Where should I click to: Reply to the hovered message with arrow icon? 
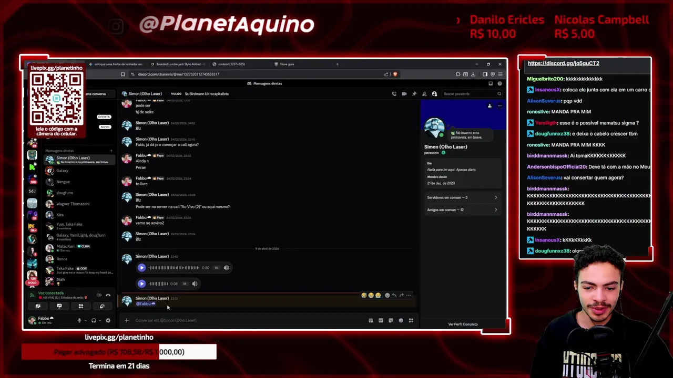point(394,296)
